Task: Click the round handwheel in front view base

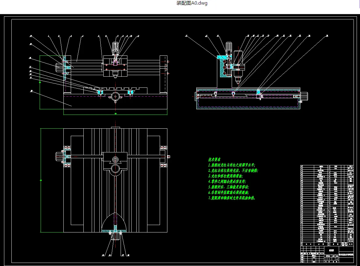Action: 115,96
